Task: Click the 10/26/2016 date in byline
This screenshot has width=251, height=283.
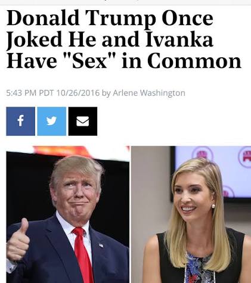Action: coord(78,93)
